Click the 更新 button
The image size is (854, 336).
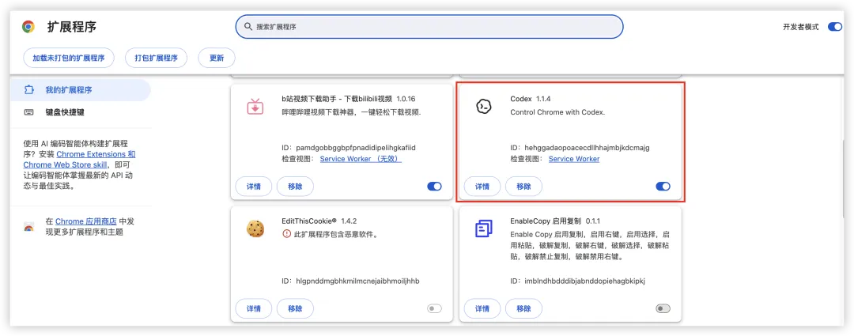tap(217, 58)
